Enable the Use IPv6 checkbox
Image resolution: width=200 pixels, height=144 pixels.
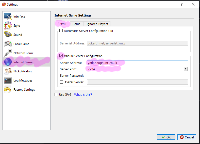click(56, 95)
